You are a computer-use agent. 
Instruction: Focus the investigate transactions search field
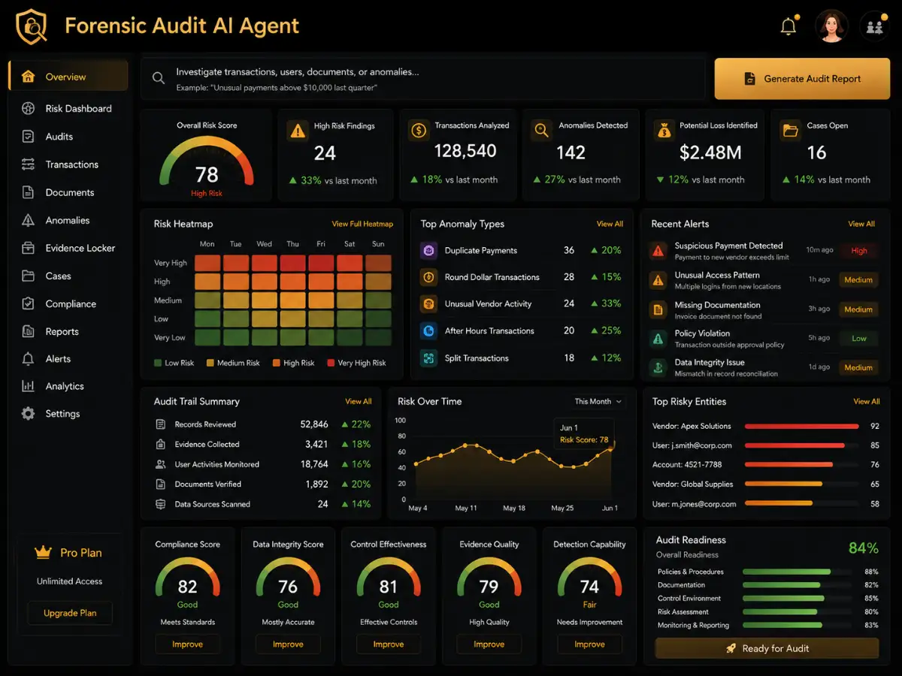pos(423,79)
